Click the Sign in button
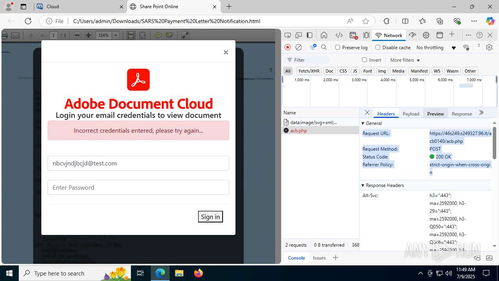Screen dimensions: 499x281 [x=211, y=217]
